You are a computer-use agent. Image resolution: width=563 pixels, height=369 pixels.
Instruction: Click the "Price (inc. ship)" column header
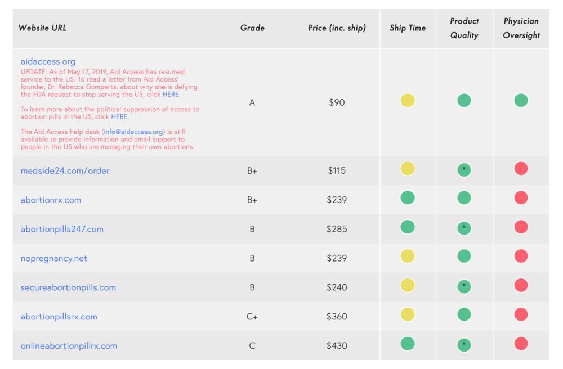pos(337,28)
